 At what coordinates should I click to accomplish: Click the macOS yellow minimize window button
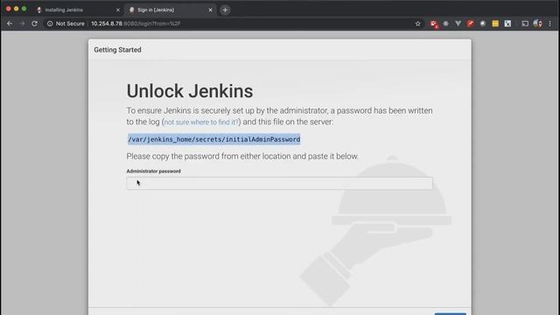tap(16, 9)
